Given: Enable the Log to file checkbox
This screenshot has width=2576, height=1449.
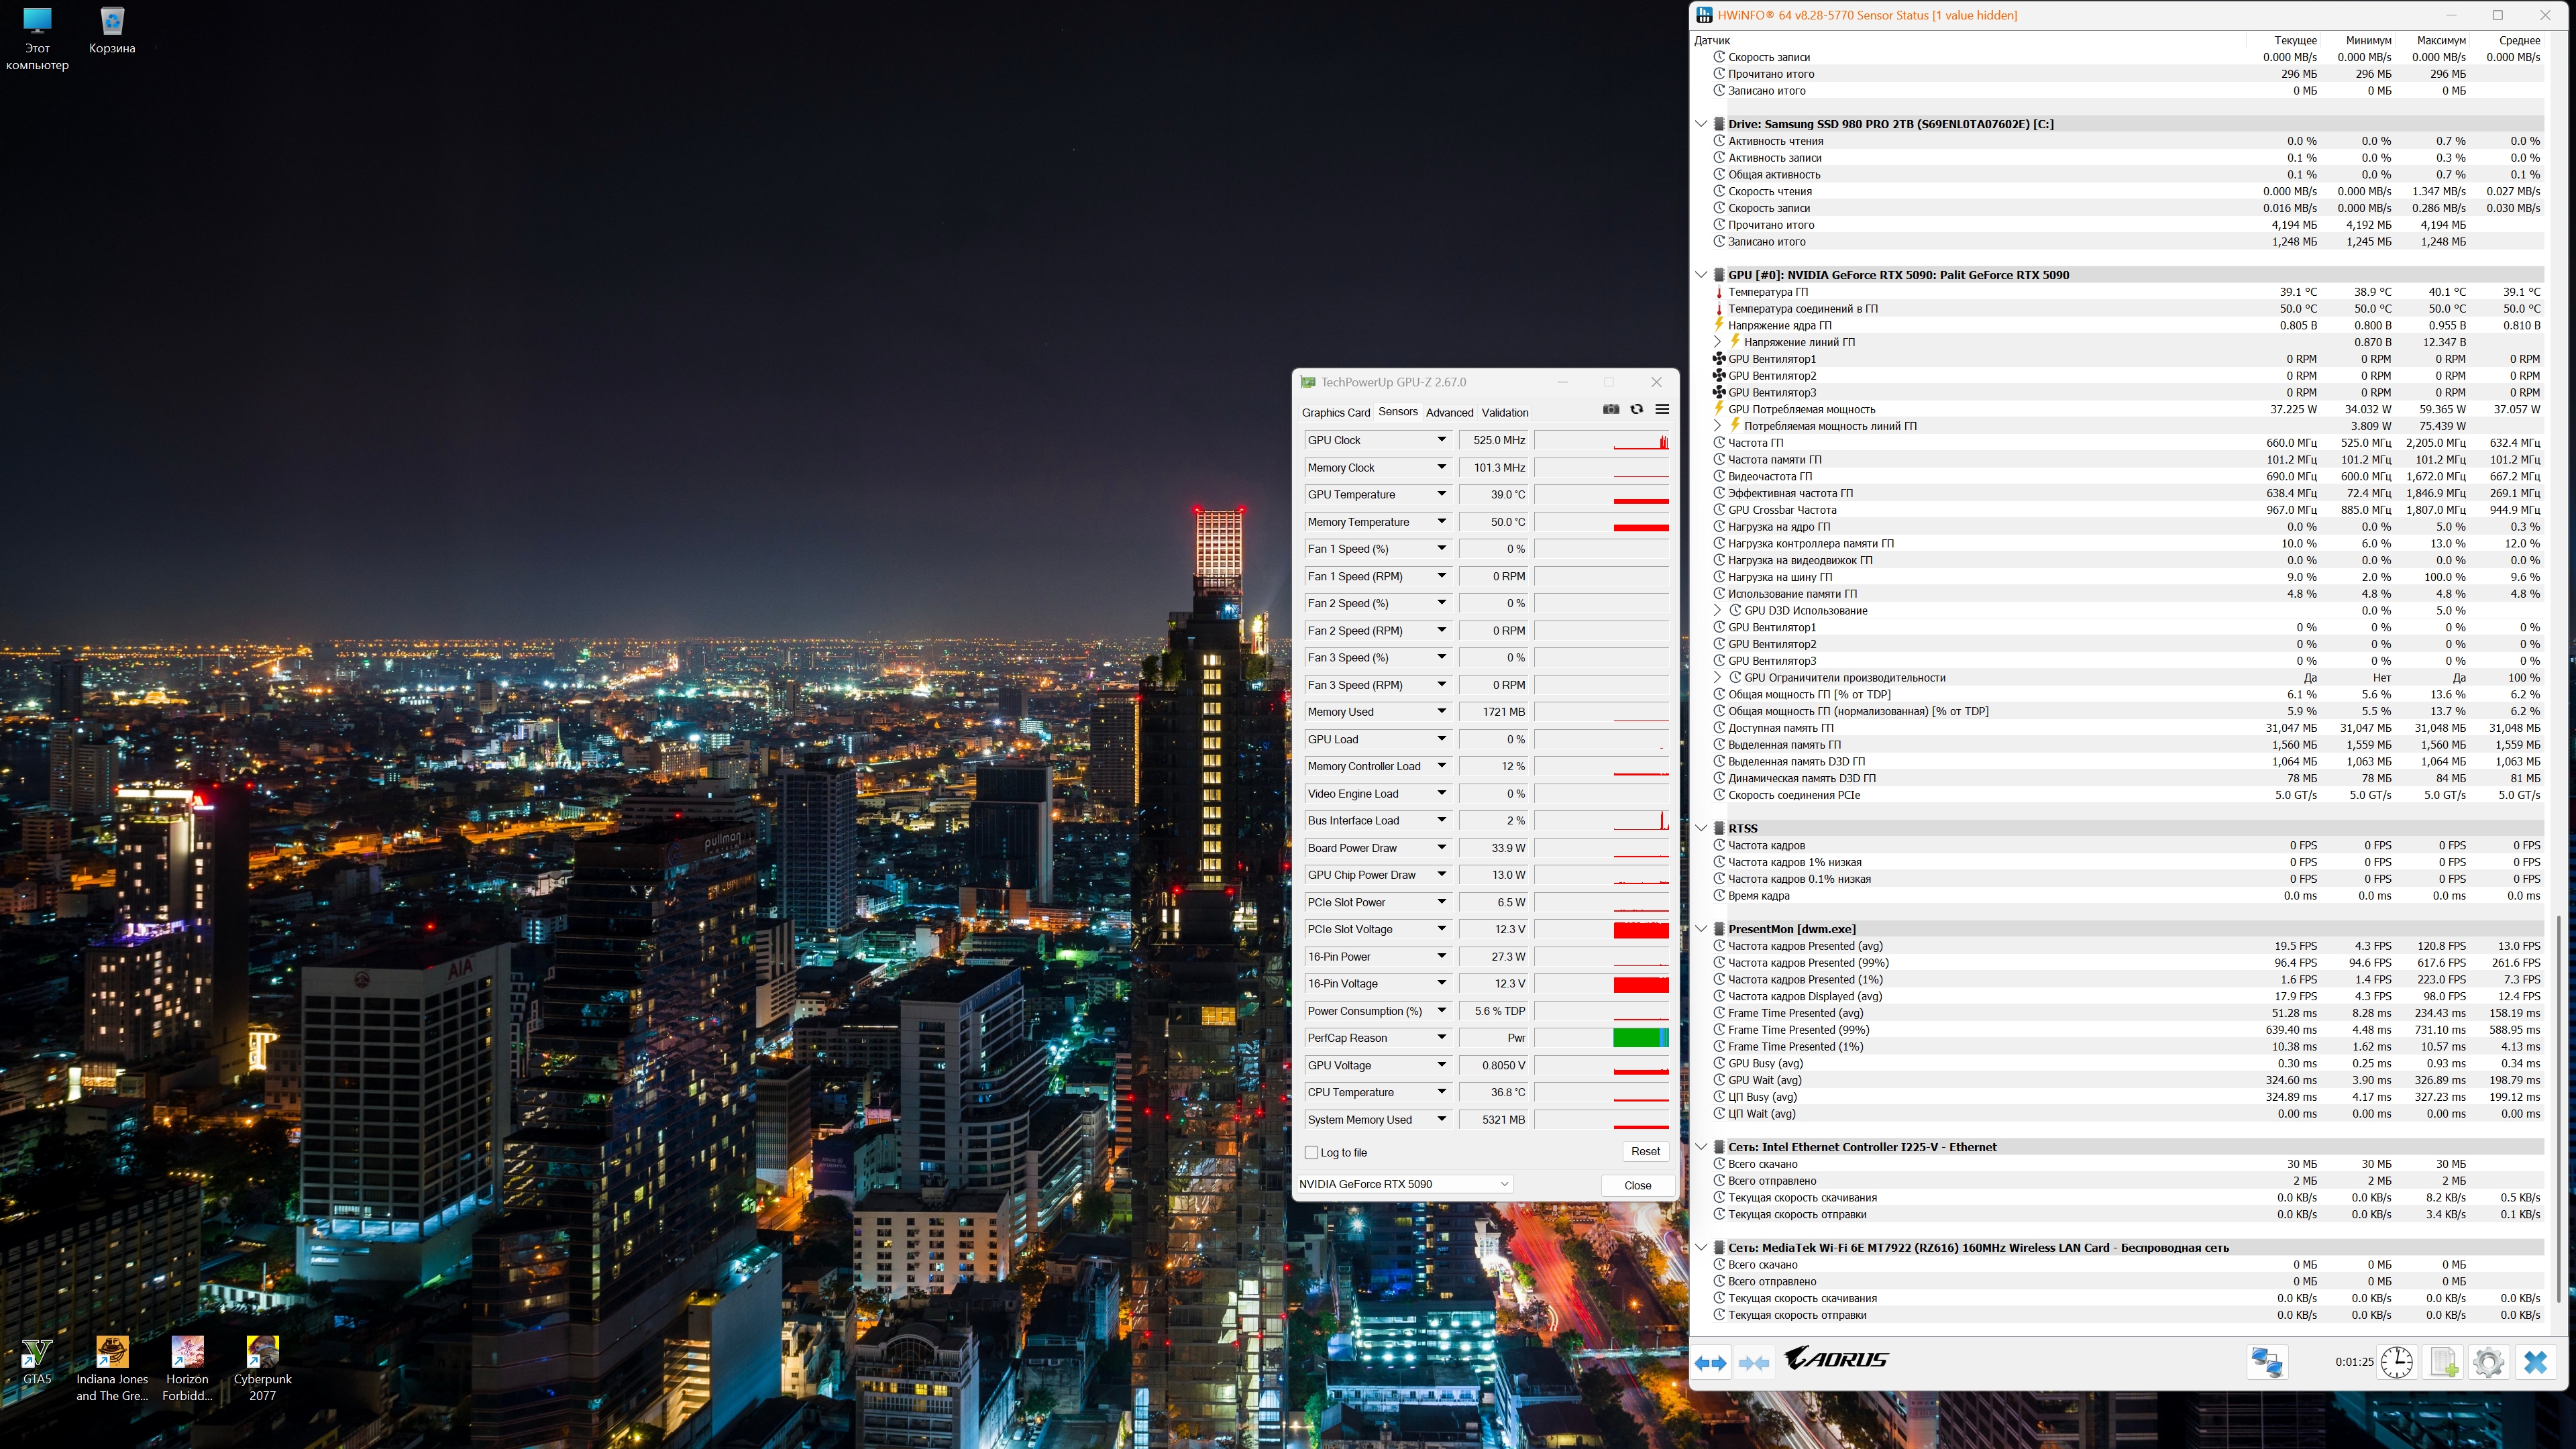Looking at the screenshot, I should [x=1311, y=1152].
